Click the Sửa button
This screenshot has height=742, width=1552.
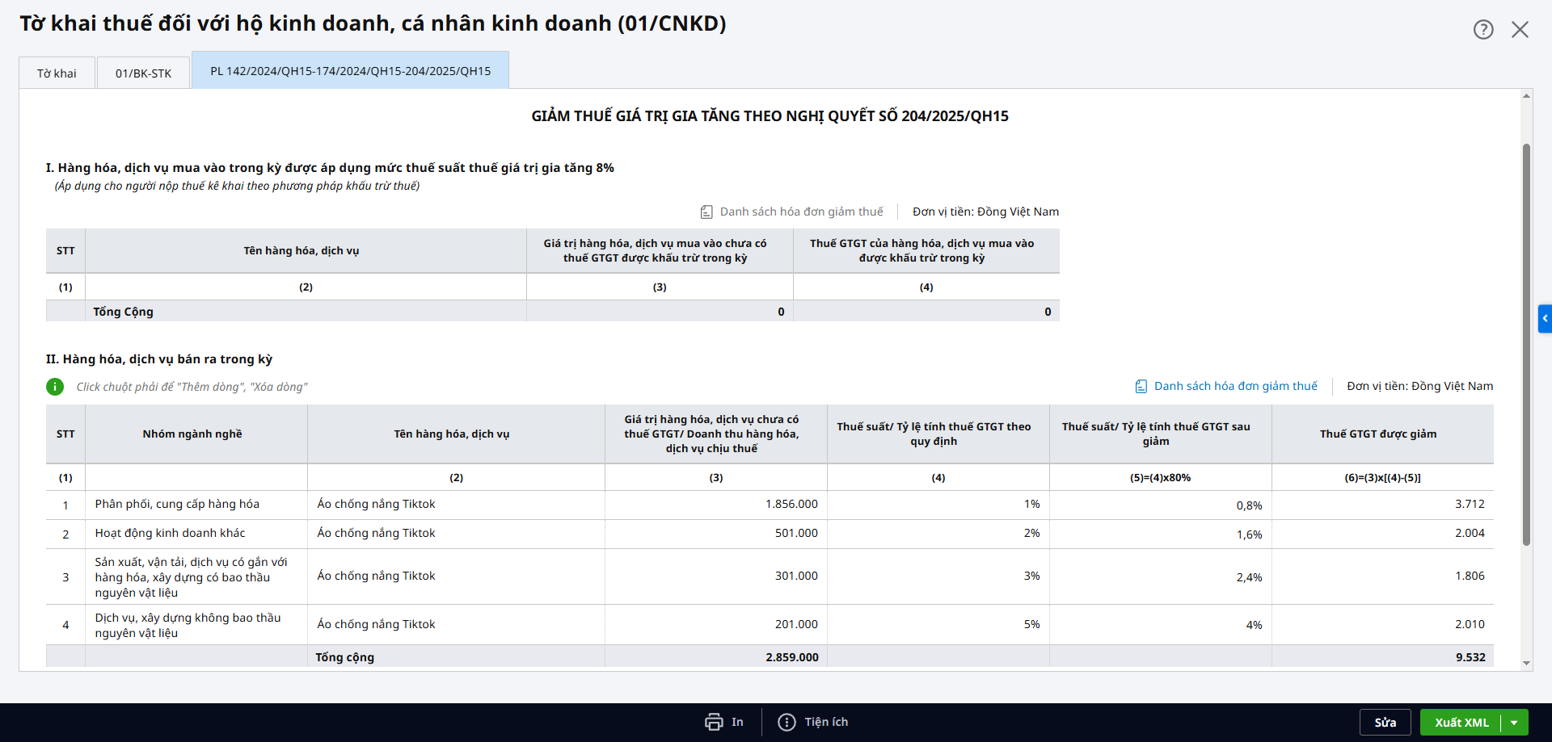[1385, 723]
